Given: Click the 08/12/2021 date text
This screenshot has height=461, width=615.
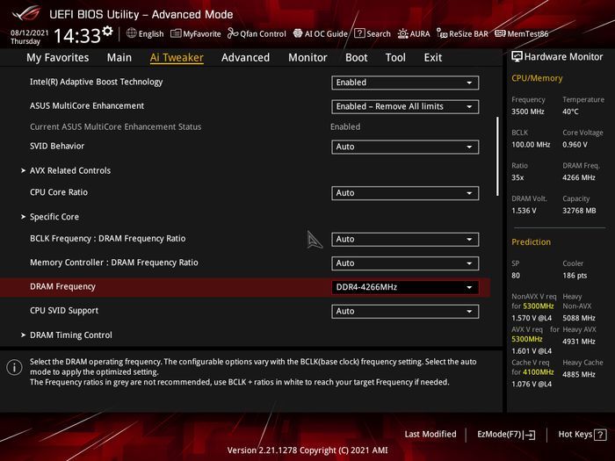Looking at the screenshot, I should tap(29, 33).
